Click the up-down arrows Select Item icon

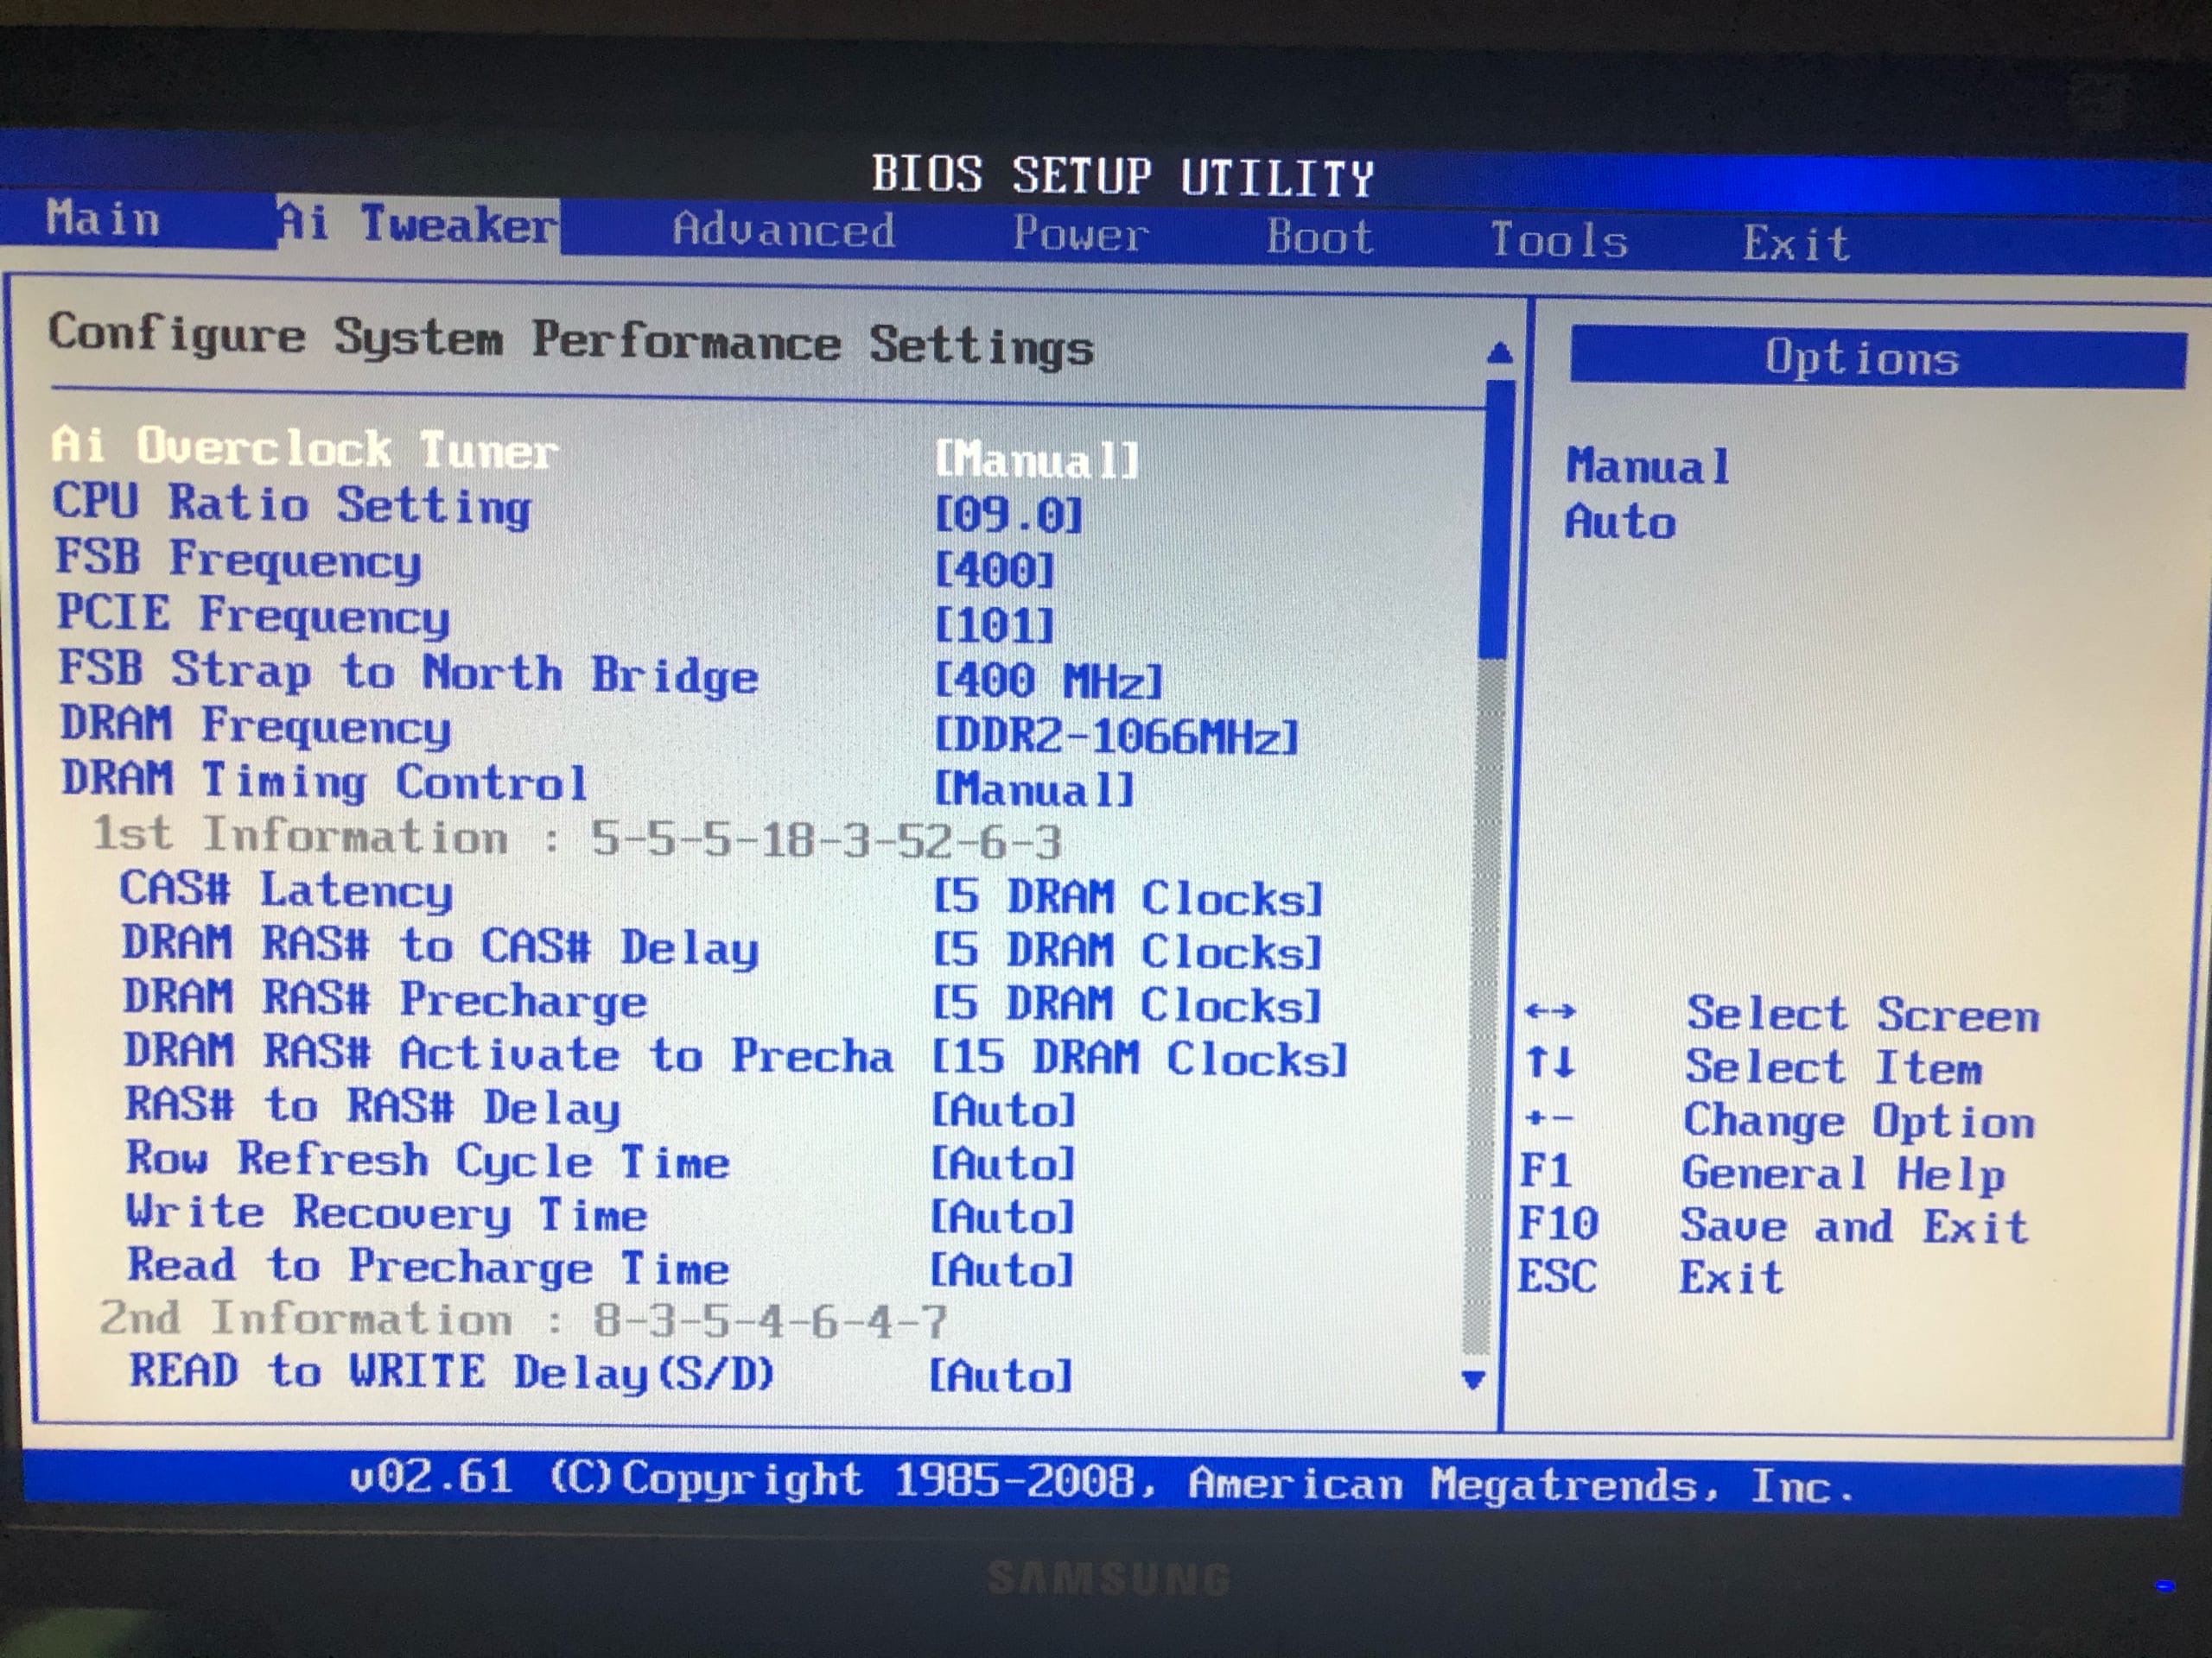point(1550,1062)
